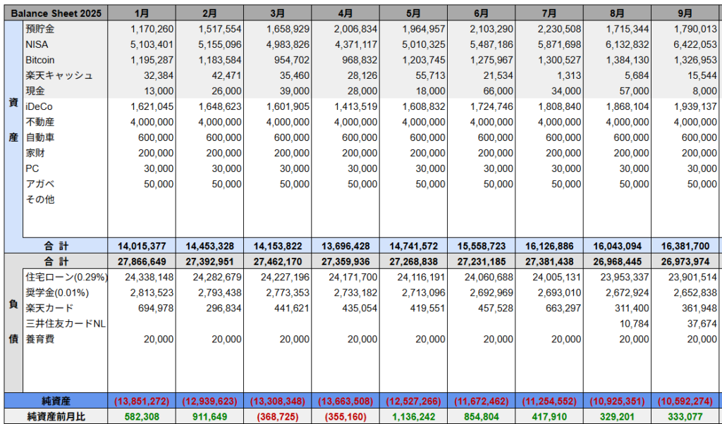Click the 純資産前月比 row label

(x=55, y=416)
